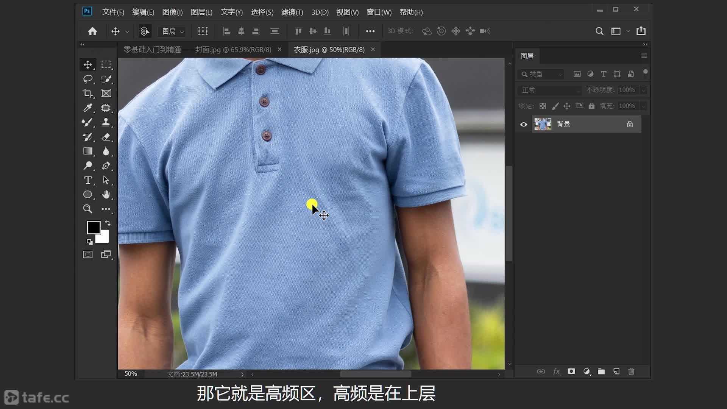Expand the 不透明度 opacity arrow
727x409 pixels.
643,90
